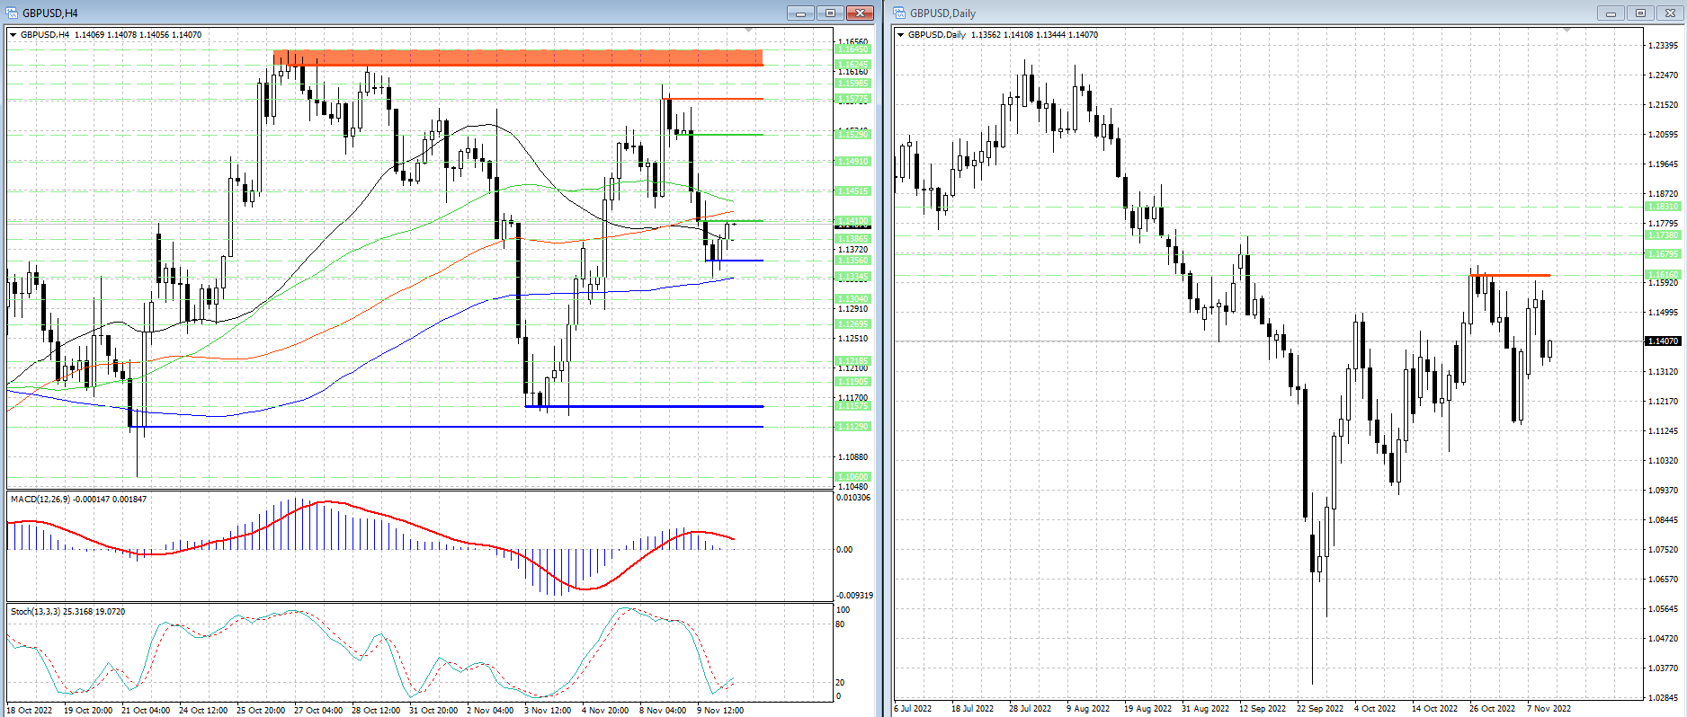Screen dimensions: 1687x717
Task: Expand the arrow beside GBPUSD,Daily chart label
Action: 901,35
